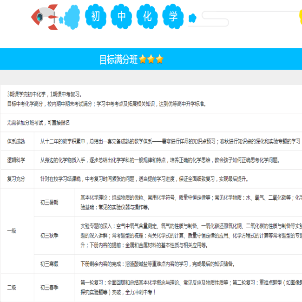The height and width of the screenshot is (302, 302).
Task: Click the red rocket icon
Action: (x=45, y=17)
